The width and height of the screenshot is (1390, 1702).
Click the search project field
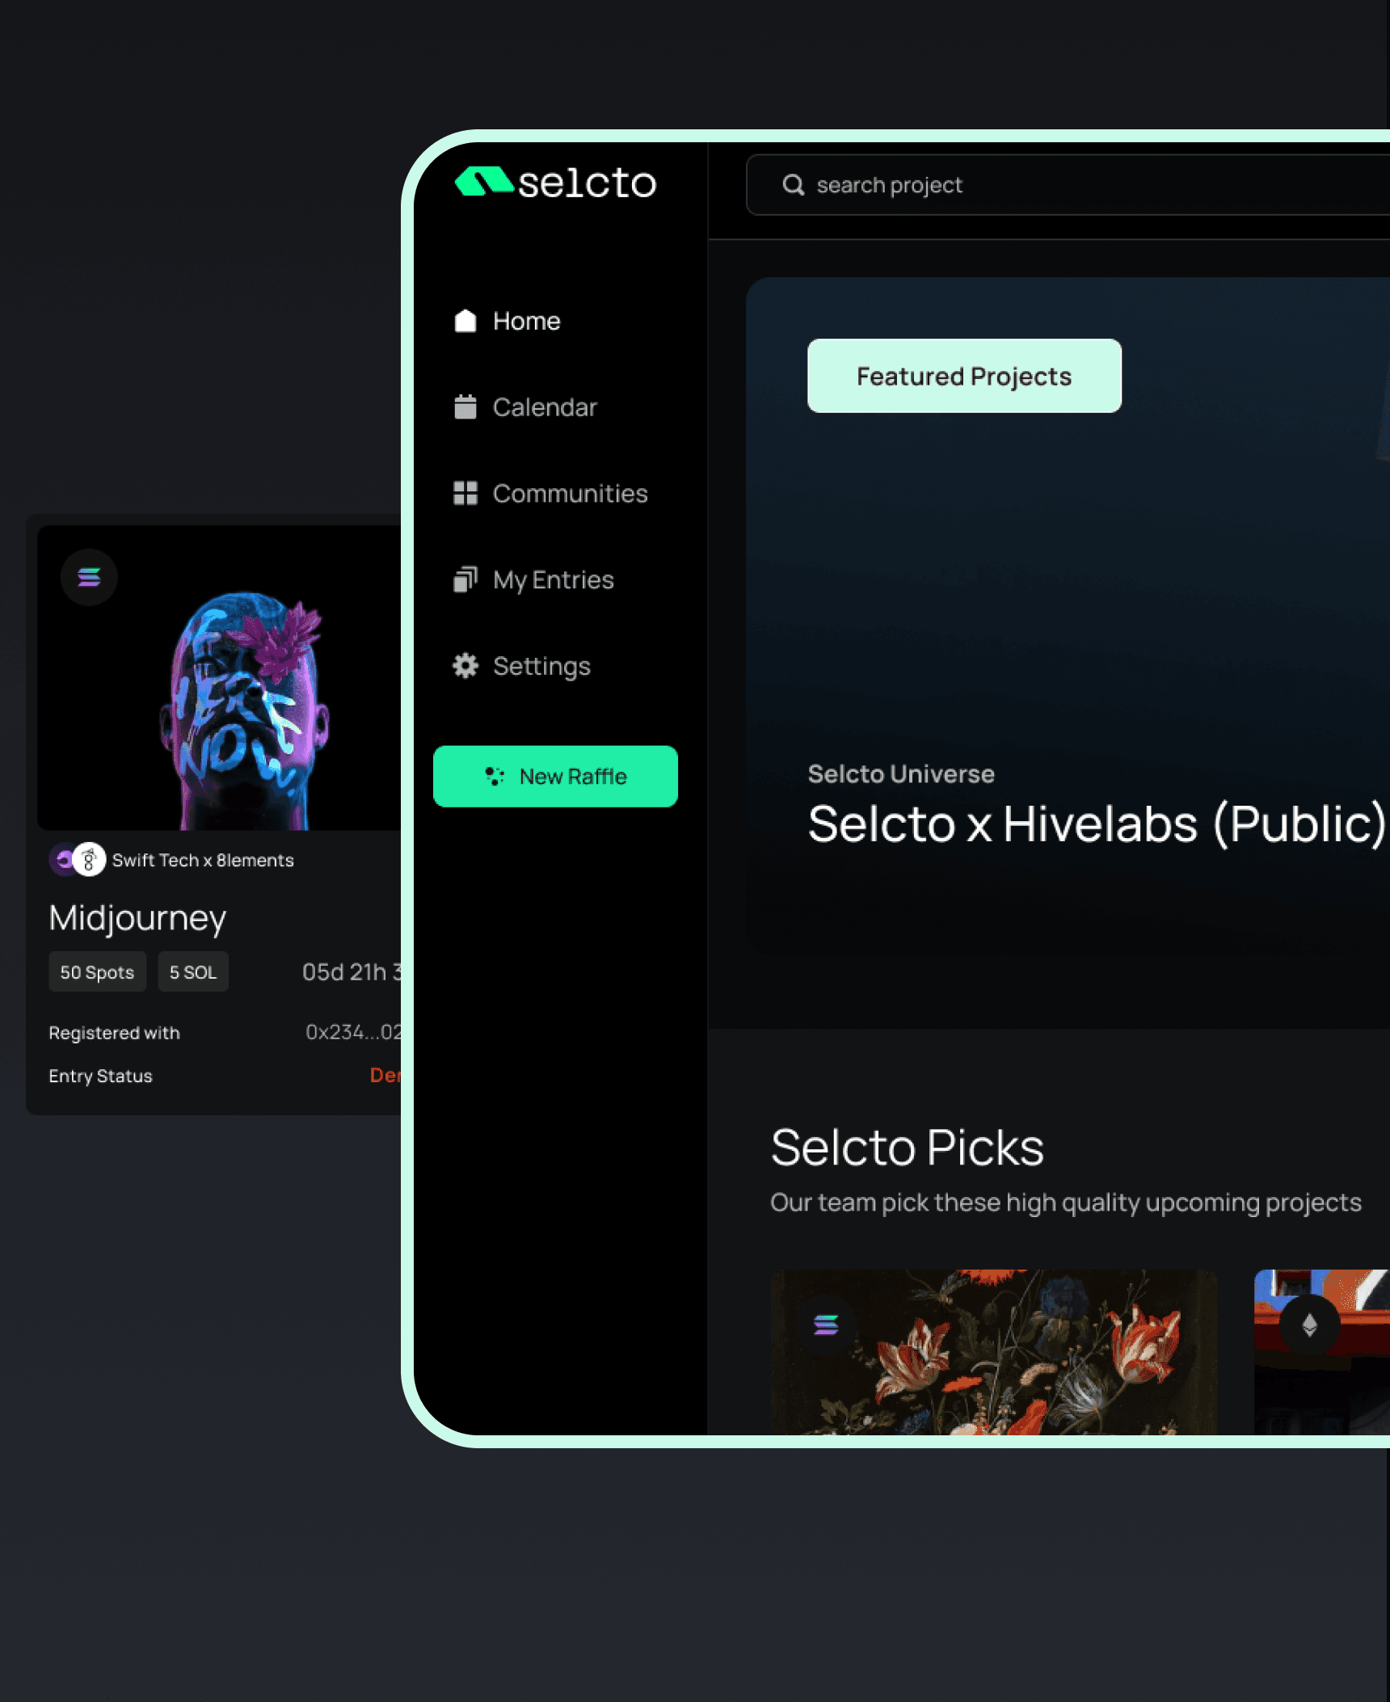[1067, 185]
